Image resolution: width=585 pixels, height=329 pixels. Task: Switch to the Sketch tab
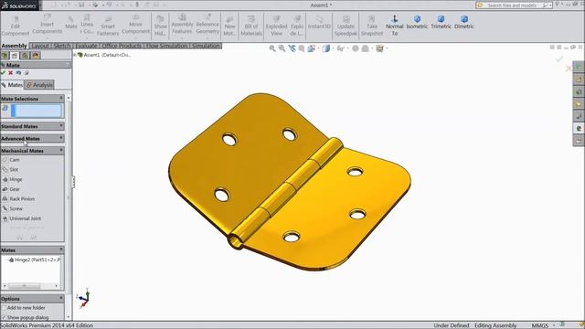pos(62,46)
